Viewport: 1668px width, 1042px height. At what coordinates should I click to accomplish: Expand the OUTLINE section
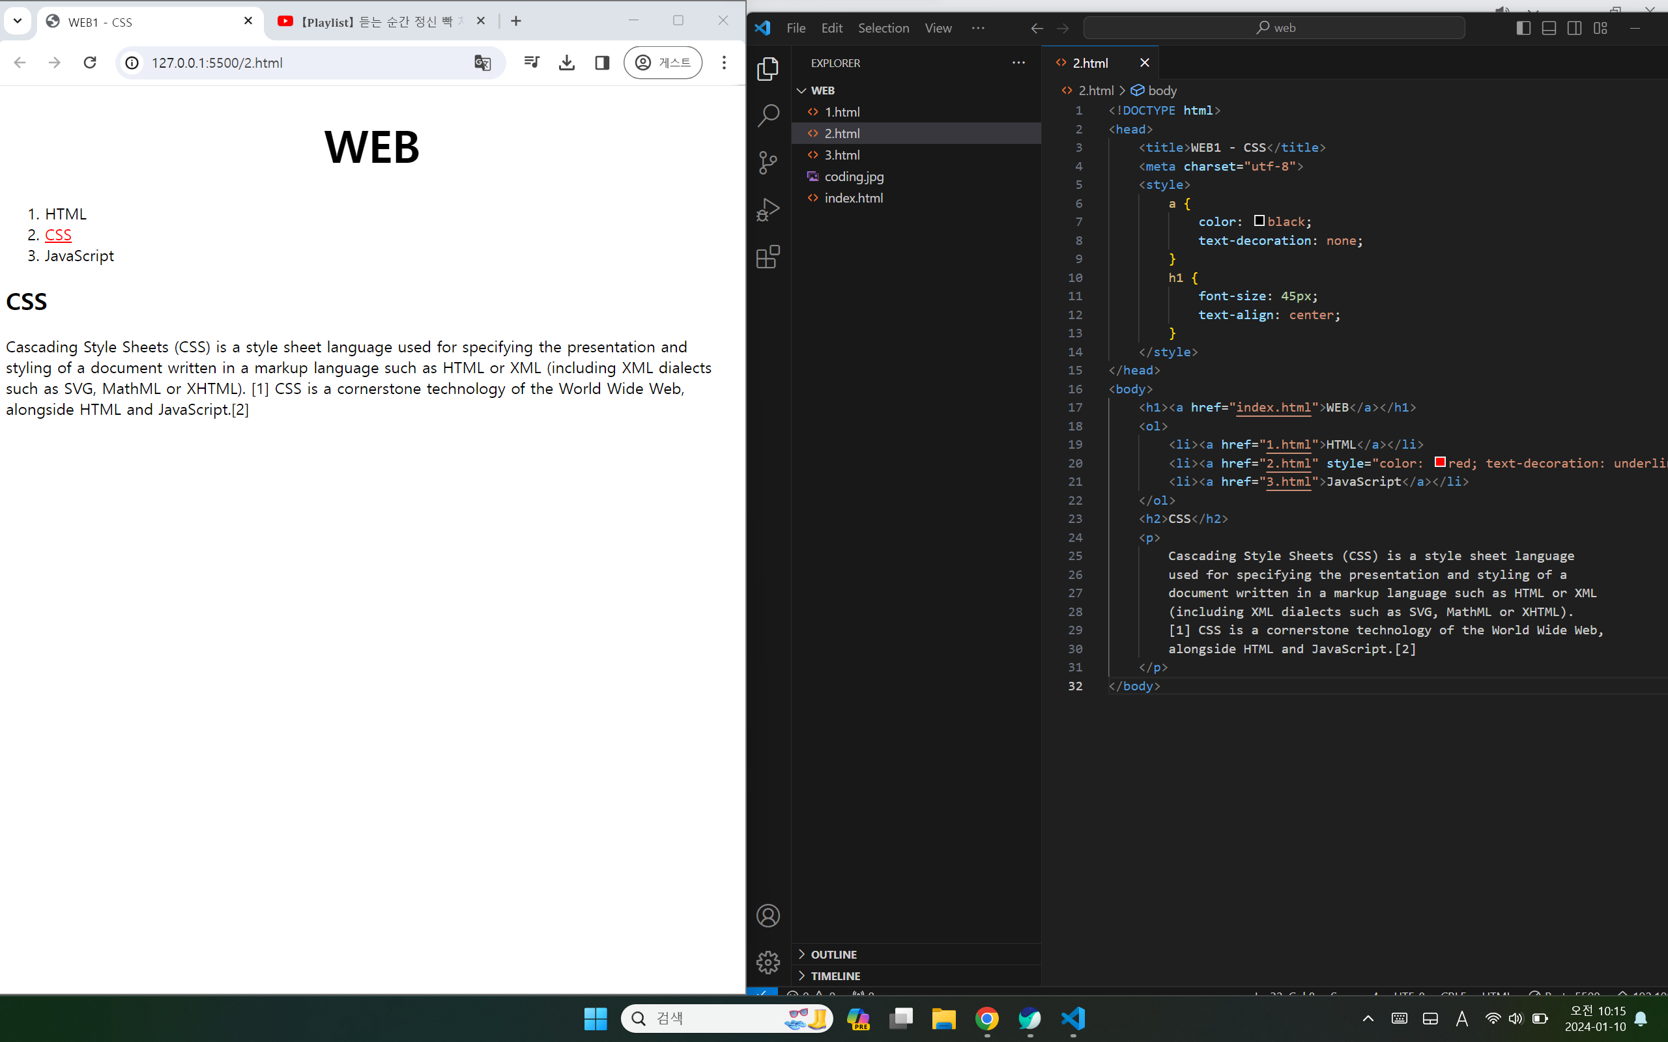[835, 954]
